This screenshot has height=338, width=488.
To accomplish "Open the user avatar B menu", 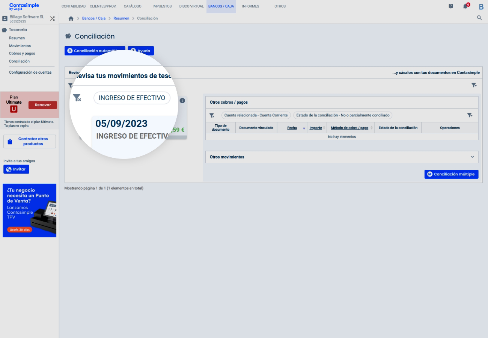I will pos(481,6).
